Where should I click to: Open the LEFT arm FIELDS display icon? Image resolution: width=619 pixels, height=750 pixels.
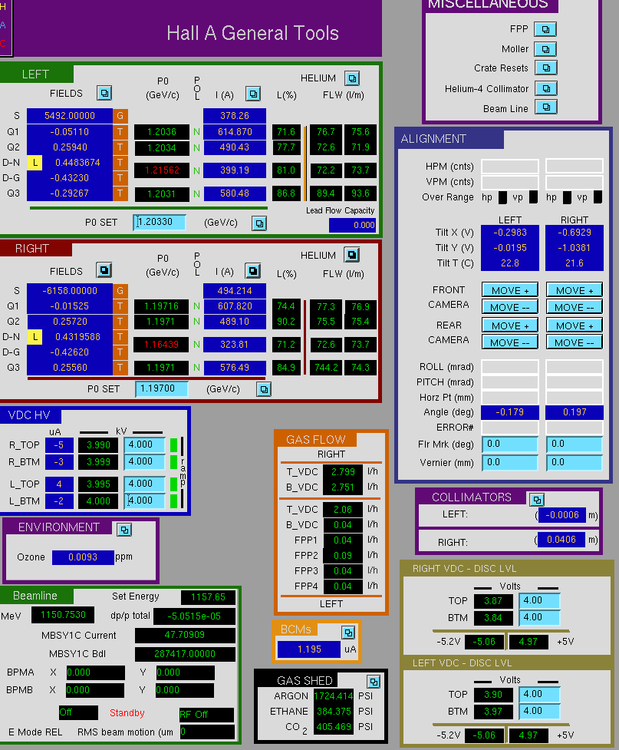[104, 93]
